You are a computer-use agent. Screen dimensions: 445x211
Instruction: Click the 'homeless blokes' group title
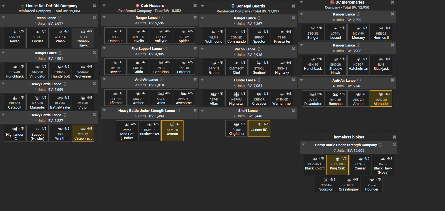(349, 137)
